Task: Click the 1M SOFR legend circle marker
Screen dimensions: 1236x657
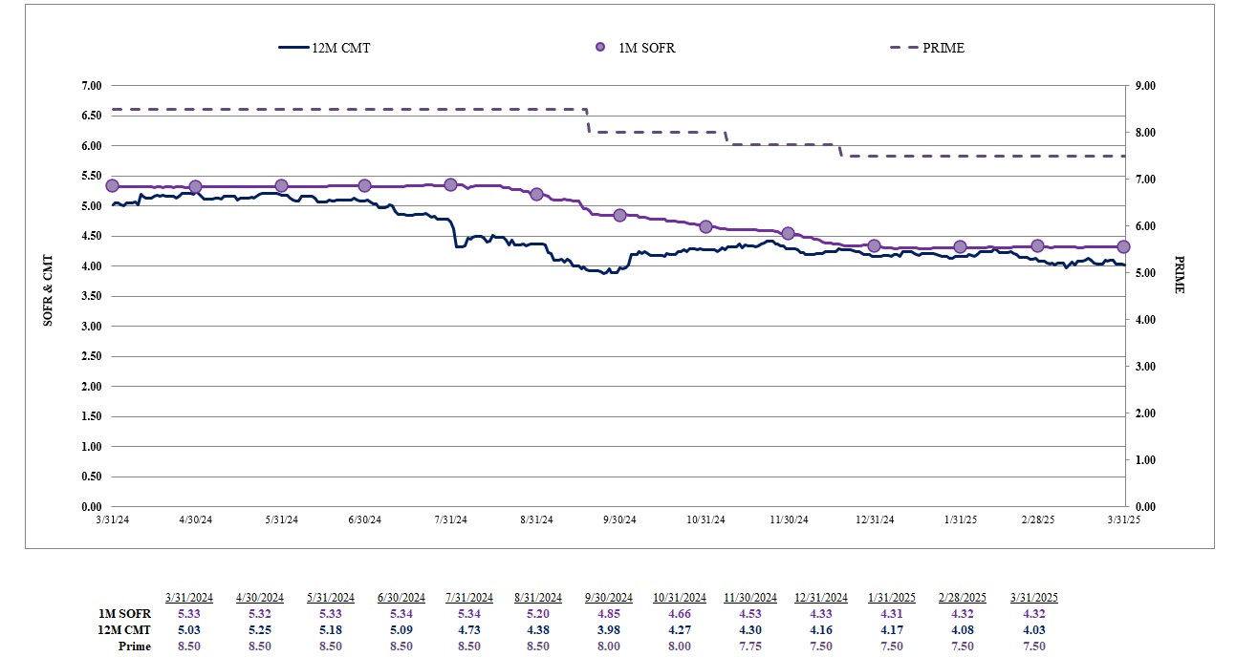Action: pos(600,48)
